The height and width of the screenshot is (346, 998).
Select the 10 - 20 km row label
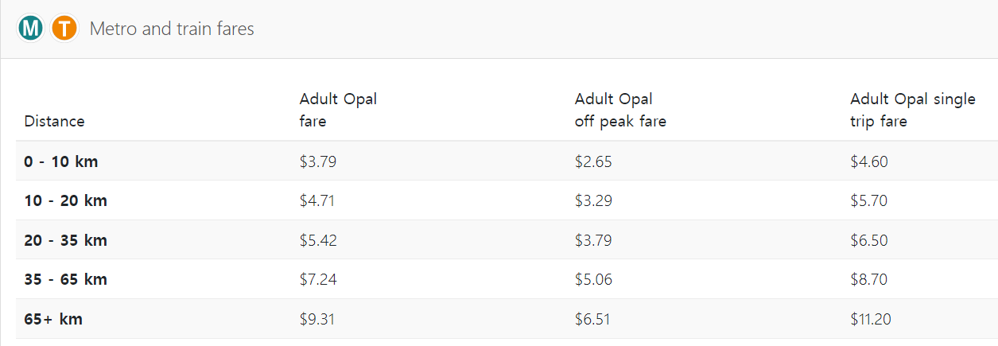[x=65, y=201]
